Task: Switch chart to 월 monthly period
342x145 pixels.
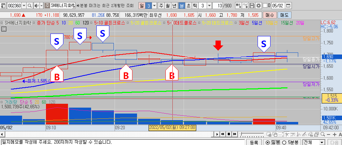Action: coord(168,6)
